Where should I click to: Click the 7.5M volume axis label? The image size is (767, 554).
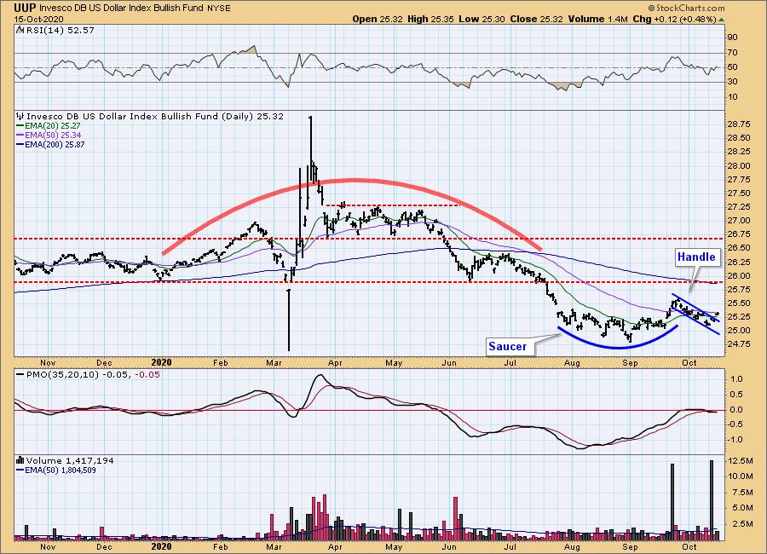pyautogui.click(x=741, y=492)
